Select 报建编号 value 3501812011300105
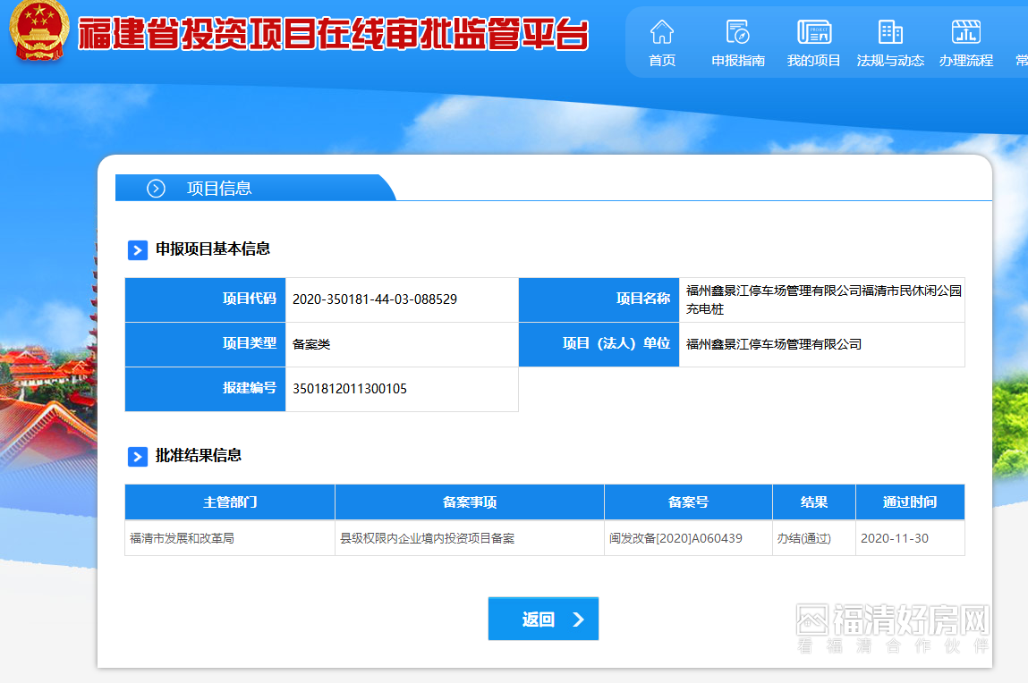This screenshot has width=1028, height=683. [350, 388]
